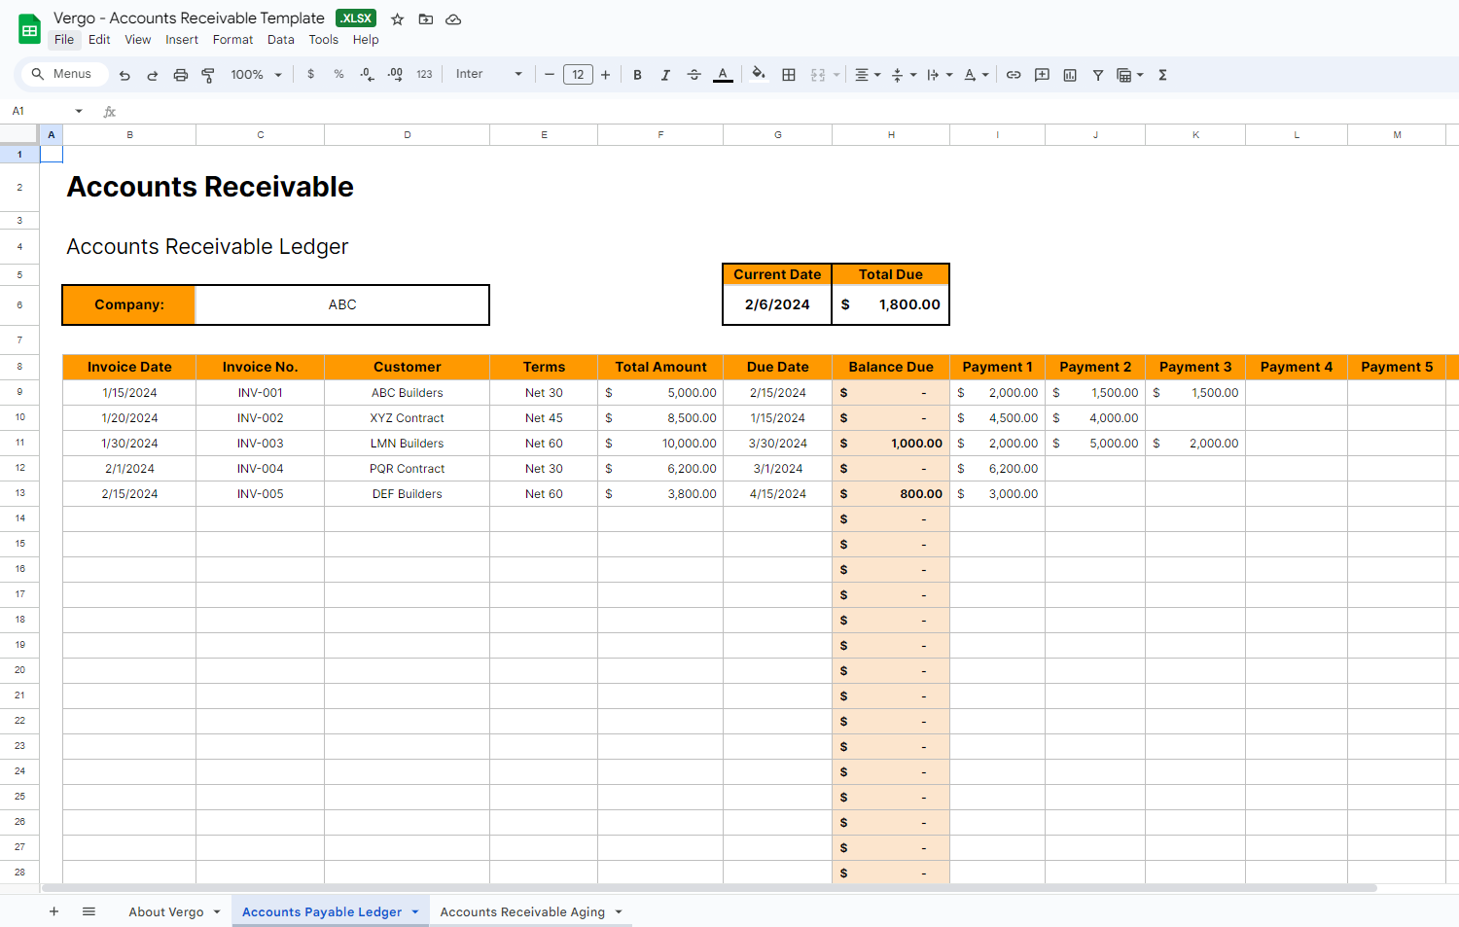Screen dimensions: 1459x927
Task: Open Google Sheets home icon
Action: point(29,29)
